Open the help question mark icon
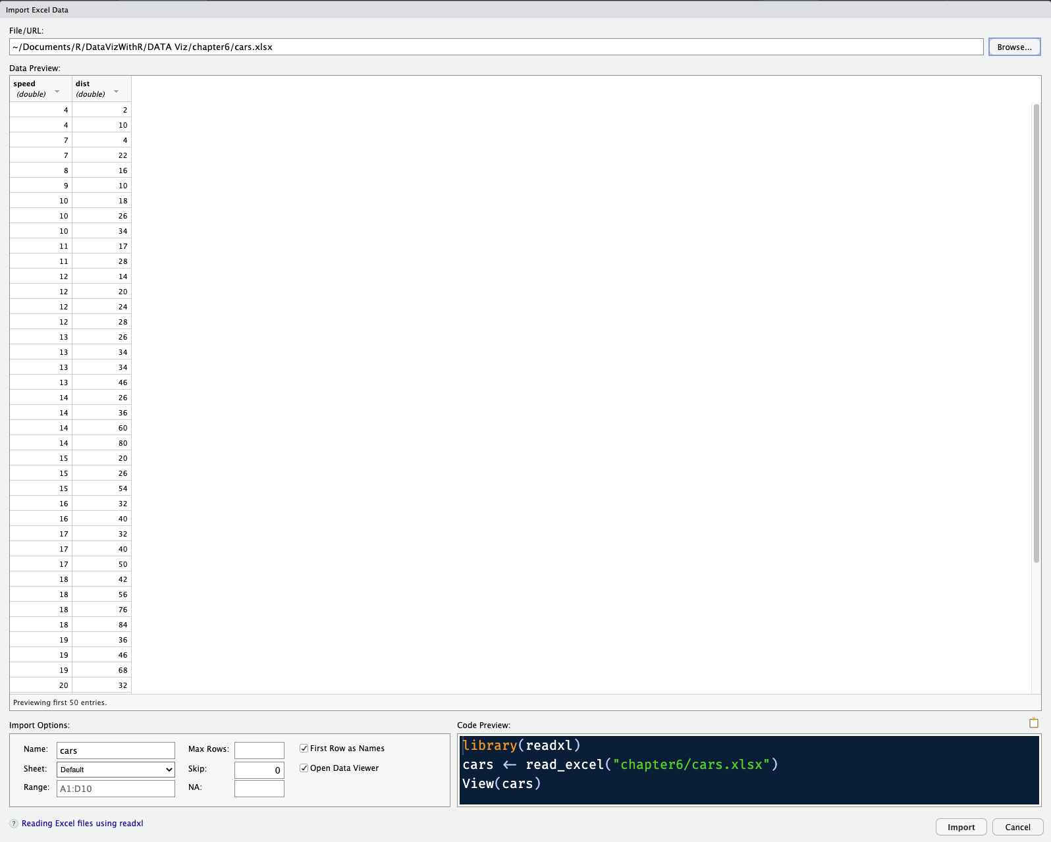This screenshot has width=1051, height=842. coord(14,824)
